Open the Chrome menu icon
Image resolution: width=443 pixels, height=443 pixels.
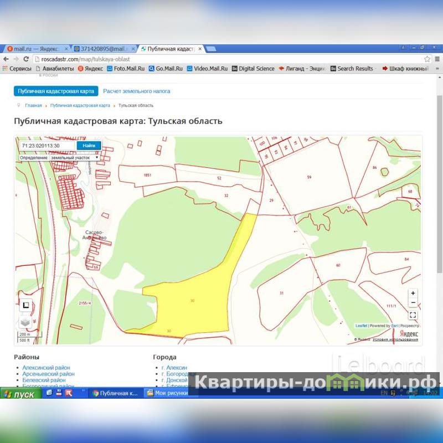pos(436,59)
